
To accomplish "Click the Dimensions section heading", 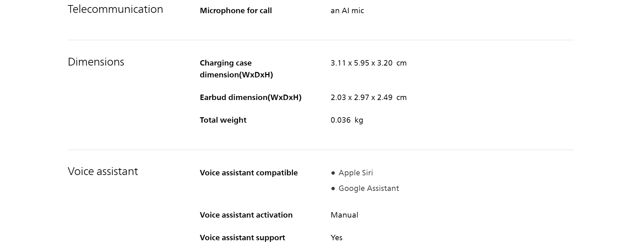I will [96, 62].
